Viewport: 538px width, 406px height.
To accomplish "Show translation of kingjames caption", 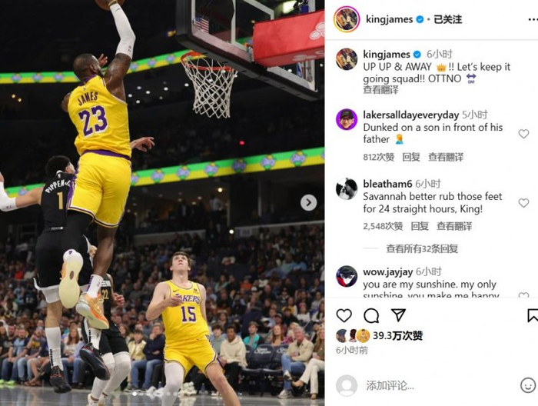I will click(x=380, y=90).
